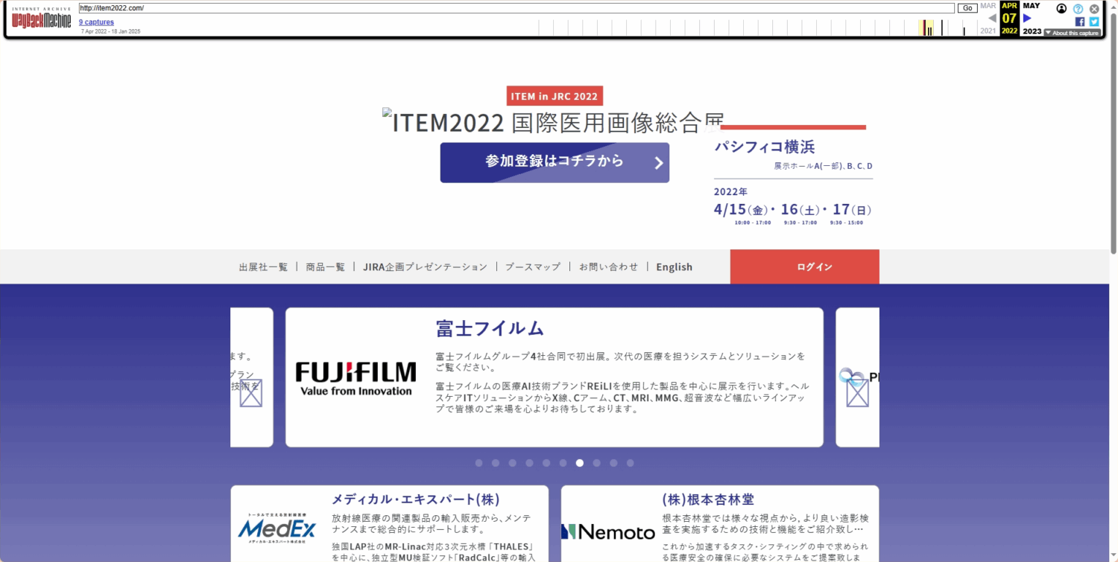Viewport: 1118px width, 562px height.
Task: Select year 2021 in the Wayback toolbar
Action: [x=988, y=31]
